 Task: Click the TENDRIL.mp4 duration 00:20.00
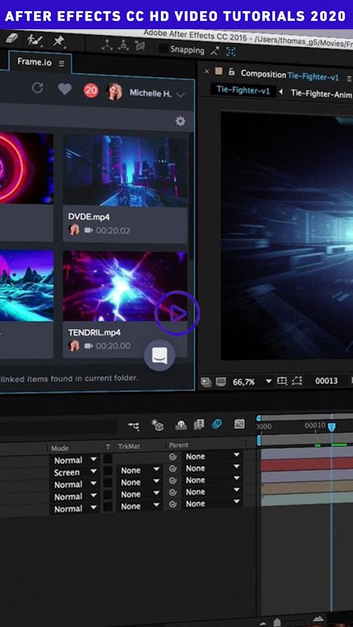coord(113,346)
